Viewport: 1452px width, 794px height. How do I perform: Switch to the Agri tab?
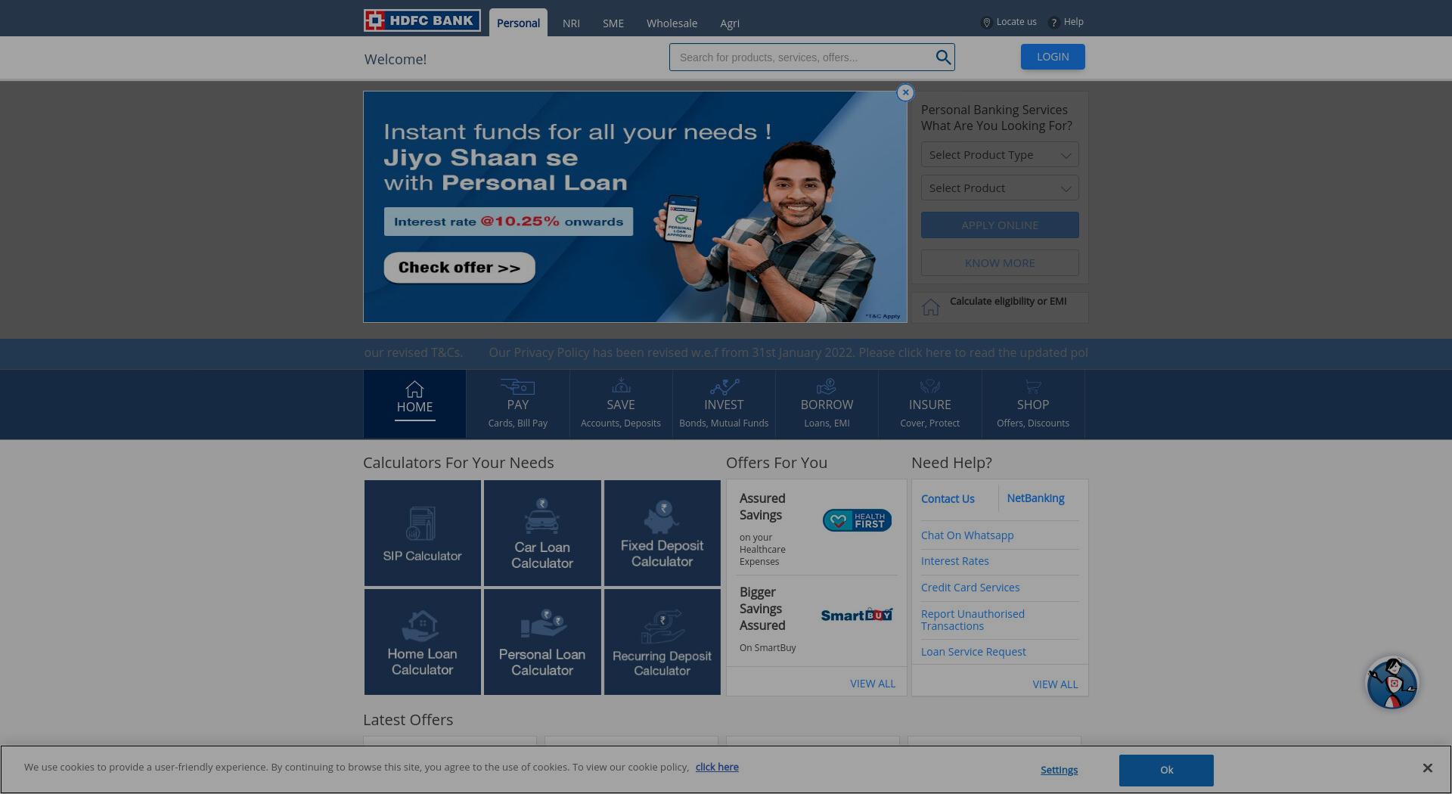[x=730, y=23]
